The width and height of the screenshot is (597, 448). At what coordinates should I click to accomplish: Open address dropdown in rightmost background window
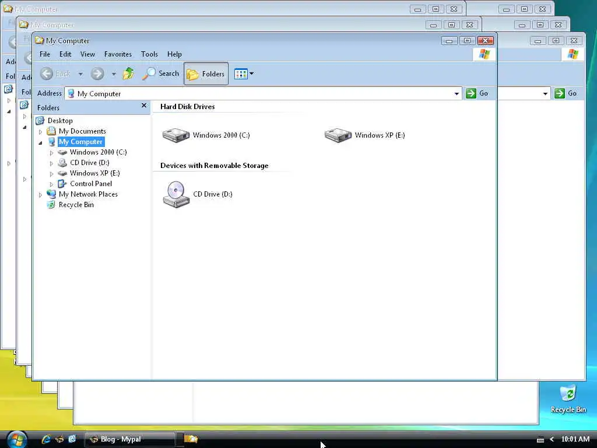tap(545, 94)
